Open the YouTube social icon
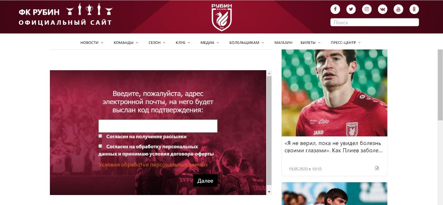443x205 pixels. coord(398,9)
